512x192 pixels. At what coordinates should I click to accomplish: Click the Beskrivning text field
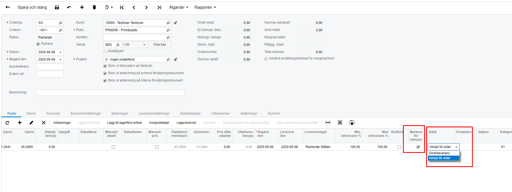(x=110, y=93)
